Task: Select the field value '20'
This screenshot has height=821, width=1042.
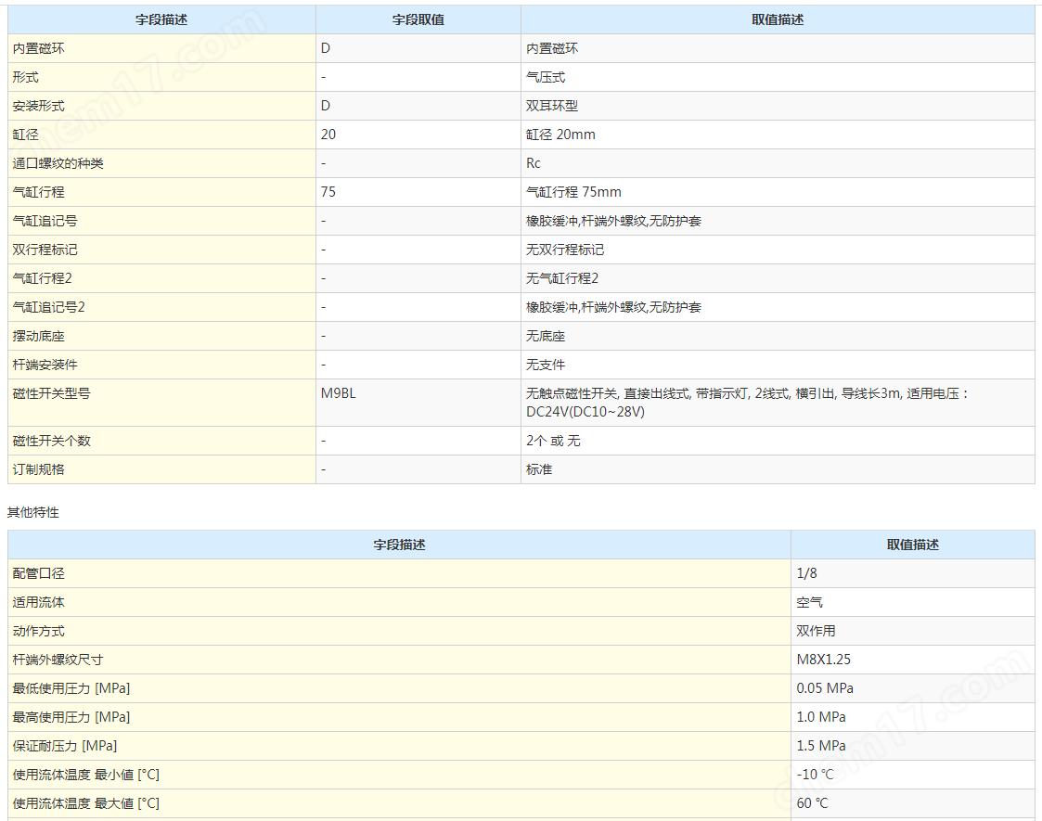Action: pos(328,135)
